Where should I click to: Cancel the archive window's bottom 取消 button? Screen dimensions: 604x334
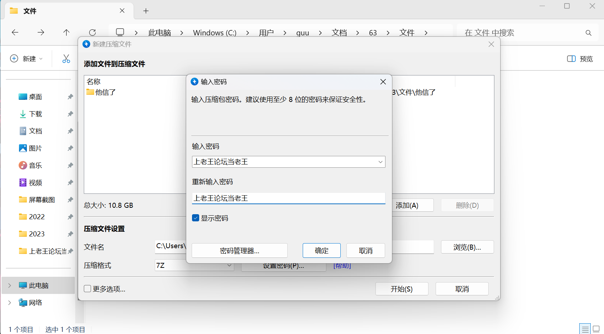tap(462, 289)
